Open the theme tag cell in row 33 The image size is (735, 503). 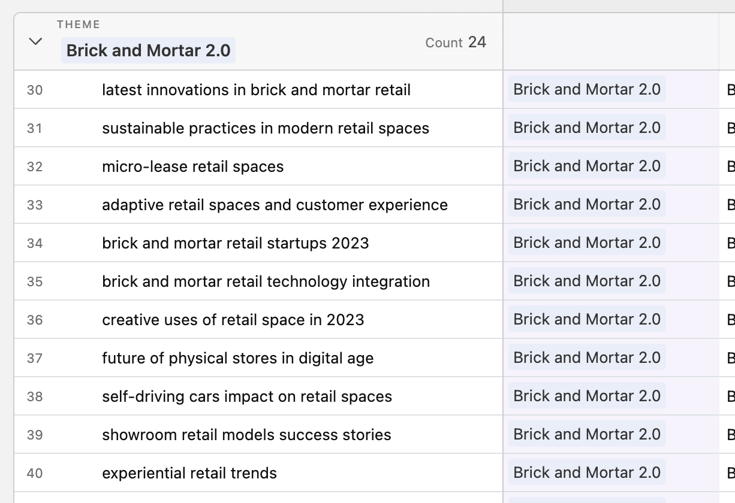587,205
